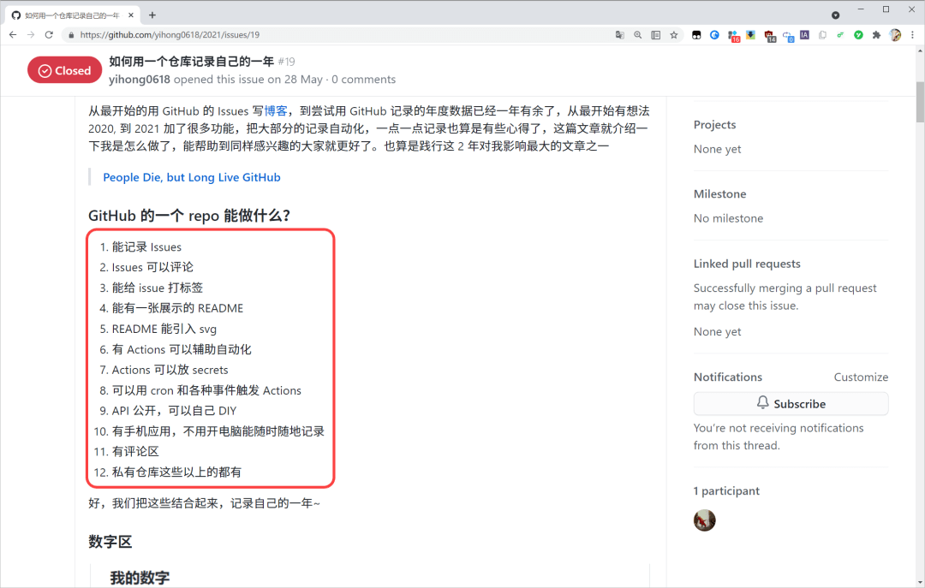Bookmark this page with the star icon
Viewport: 925px width, 588px height.
(674, 35)
